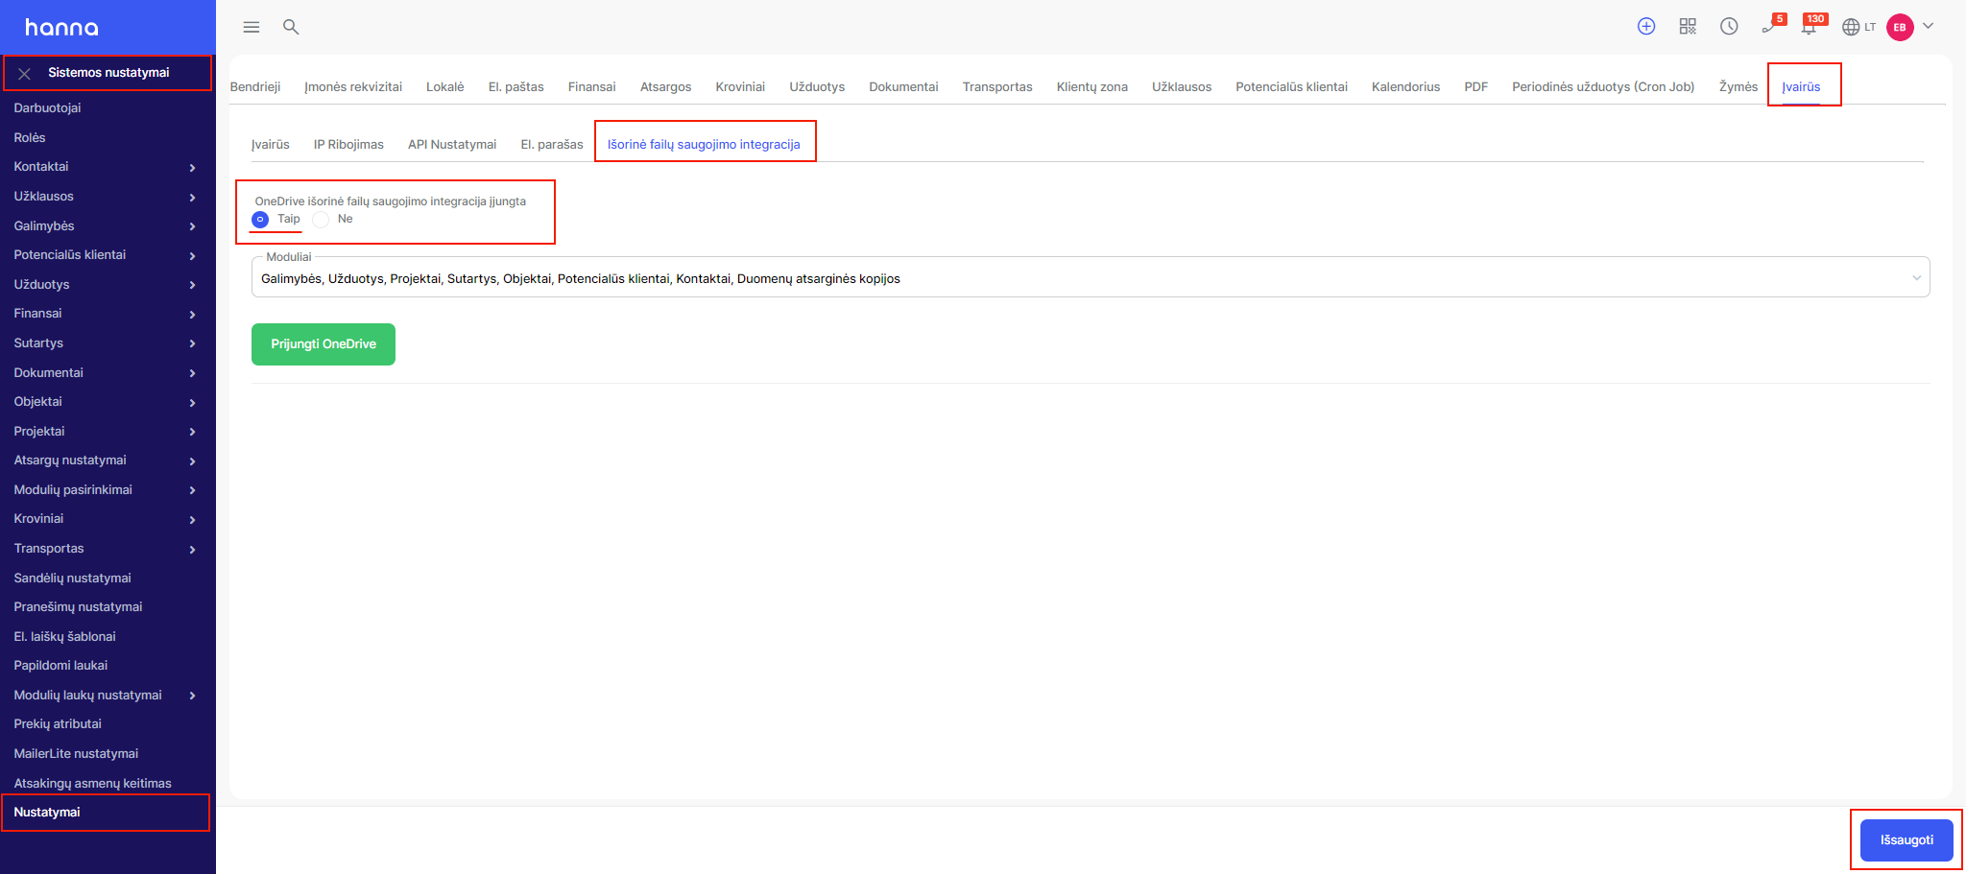Click the Prijungti OneDrive button
1966x874 pixels.
point(324,344)
